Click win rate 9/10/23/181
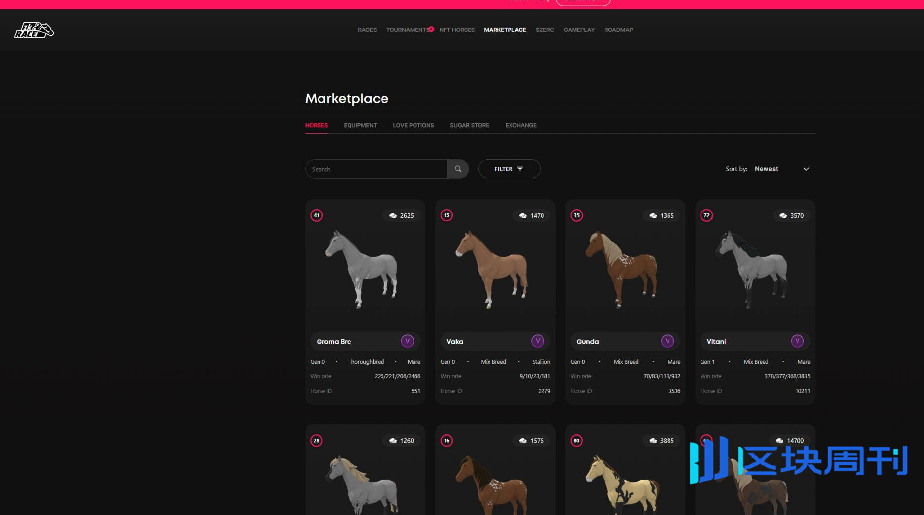Screen dimensions: 924x515 [x=535, y=376]
